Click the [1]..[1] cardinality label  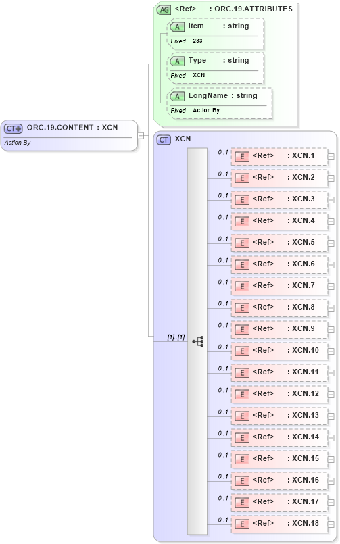[x=176, y=337]
